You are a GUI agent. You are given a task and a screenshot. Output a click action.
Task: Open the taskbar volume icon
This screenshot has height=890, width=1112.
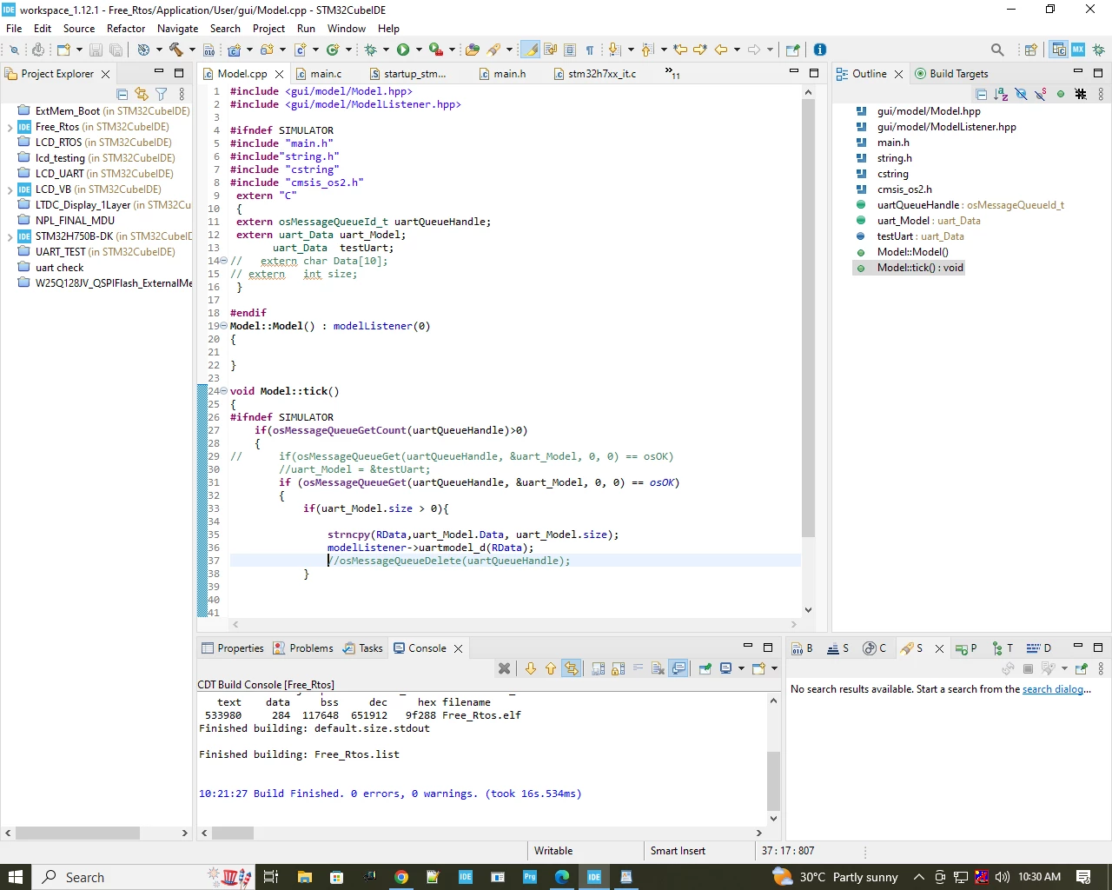1002,877
